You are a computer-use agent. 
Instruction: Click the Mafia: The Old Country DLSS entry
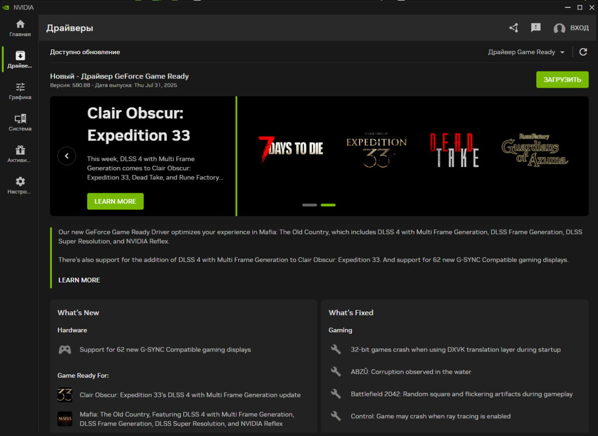(x=187, y=419)
